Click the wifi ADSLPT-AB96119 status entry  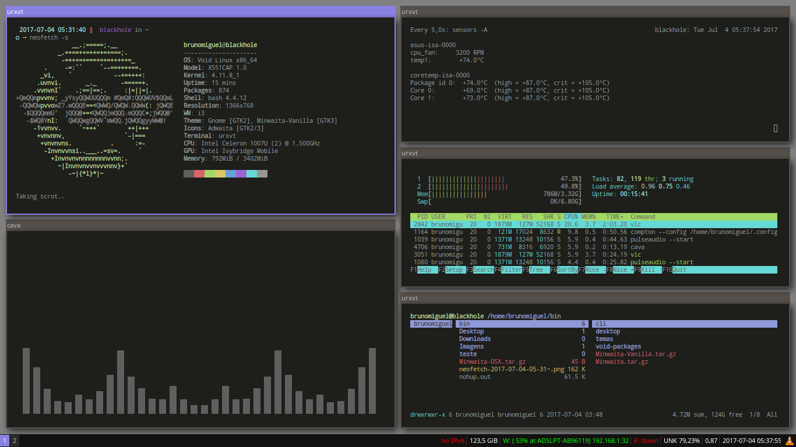click(566, 441)
